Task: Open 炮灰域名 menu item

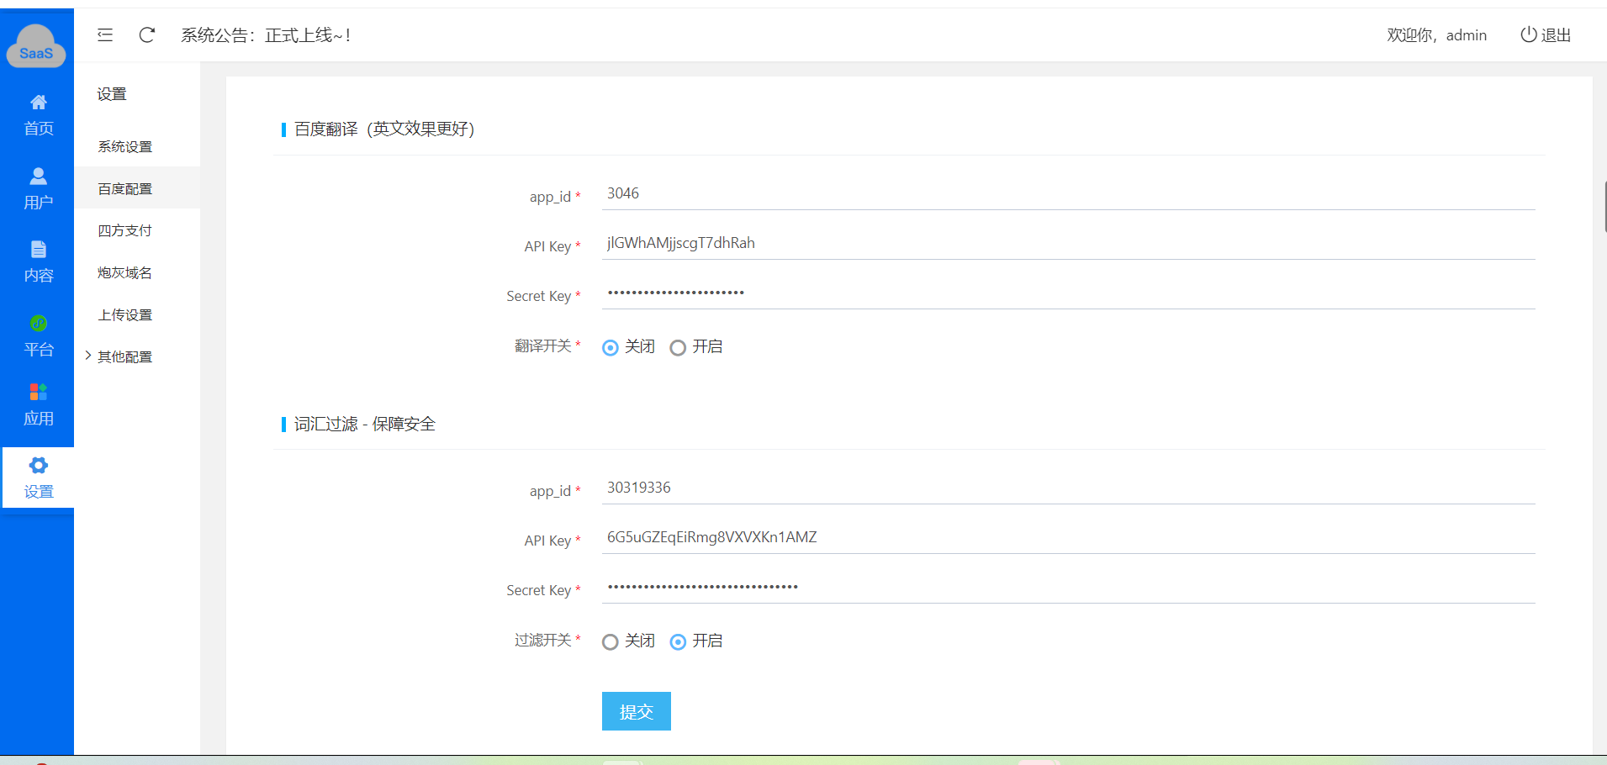Action: [x=137, y=272]
